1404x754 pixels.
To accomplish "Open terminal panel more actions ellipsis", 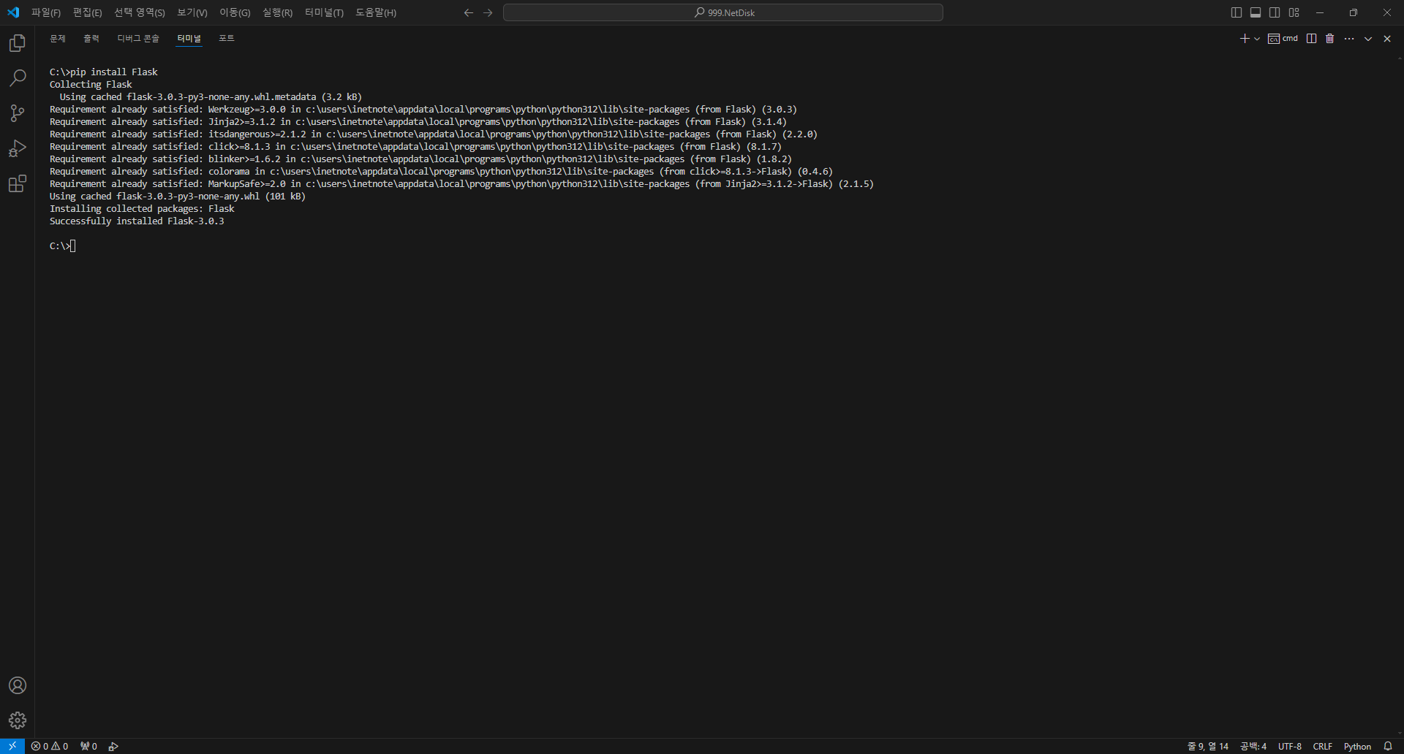I will (x=1349, y=39).
